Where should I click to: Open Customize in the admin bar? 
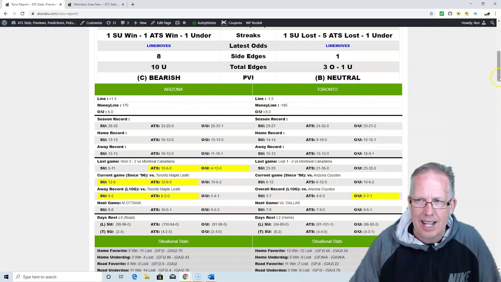(91, 23)
